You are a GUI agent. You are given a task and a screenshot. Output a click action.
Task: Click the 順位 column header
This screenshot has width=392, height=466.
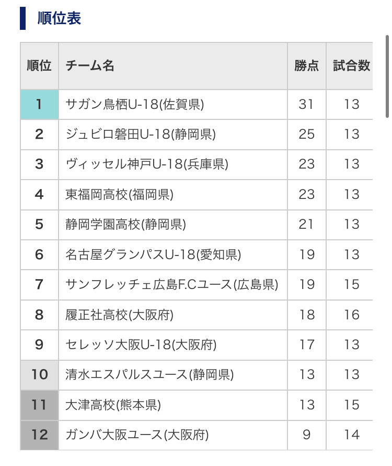tap(39, 66)
